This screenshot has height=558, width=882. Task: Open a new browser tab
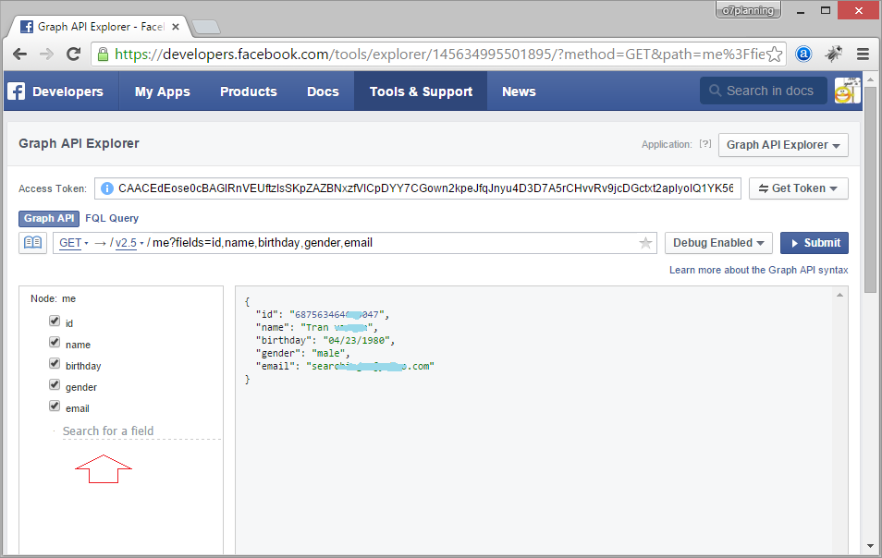pos(206,27)
